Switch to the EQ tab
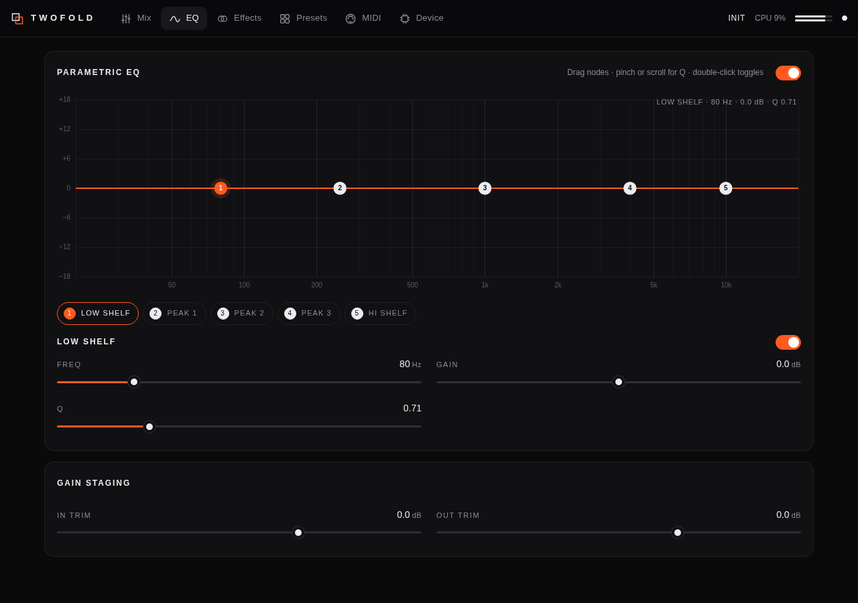Viewport: 858px width, 603px height. pos(184,18)
